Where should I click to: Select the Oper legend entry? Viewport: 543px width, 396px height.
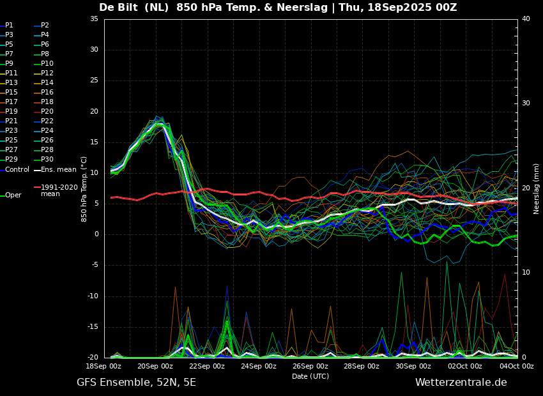pyautogui.click(x=11, y=195)
